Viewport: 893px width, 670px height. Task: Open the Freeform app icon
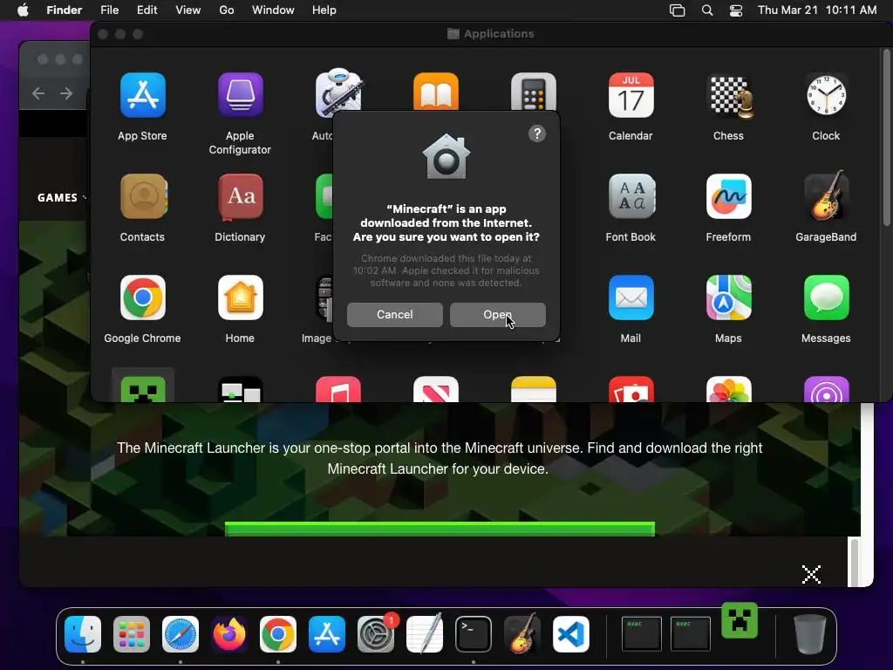tap(728, 196)
